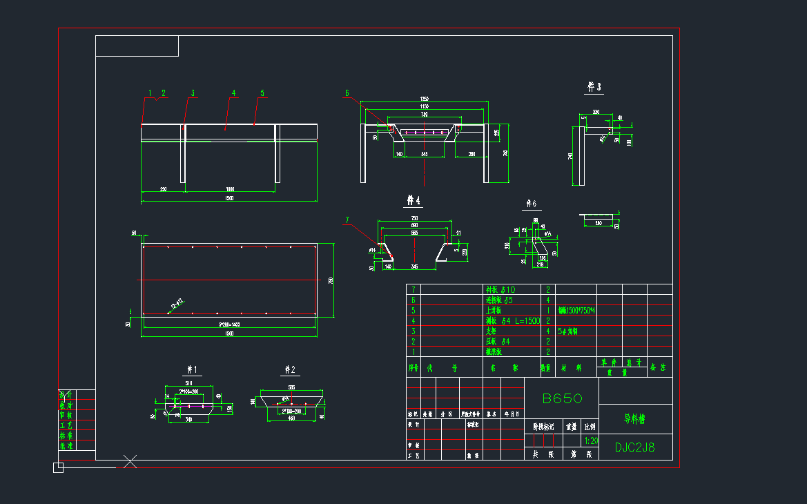
Task: Click the B650 title block text
Action: coord(562,398)
